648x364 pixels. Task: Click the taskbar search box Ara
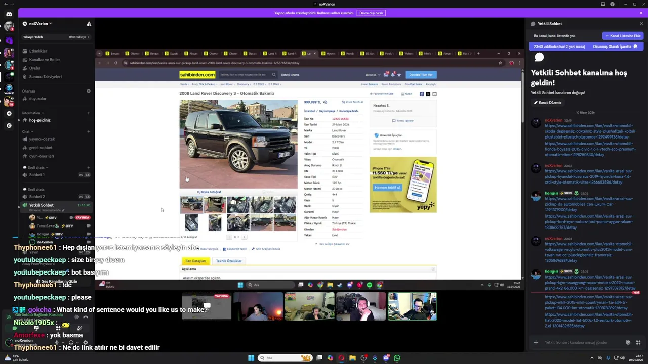[286, 358]
